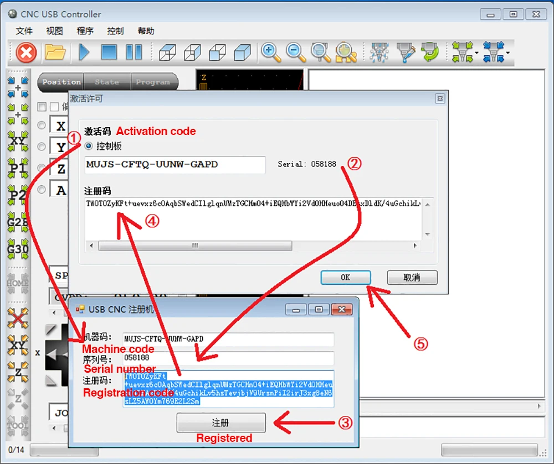The height and width of the screenshot is (464, 554).
Task: Switch to the Program tab
Action: point(153,82)
